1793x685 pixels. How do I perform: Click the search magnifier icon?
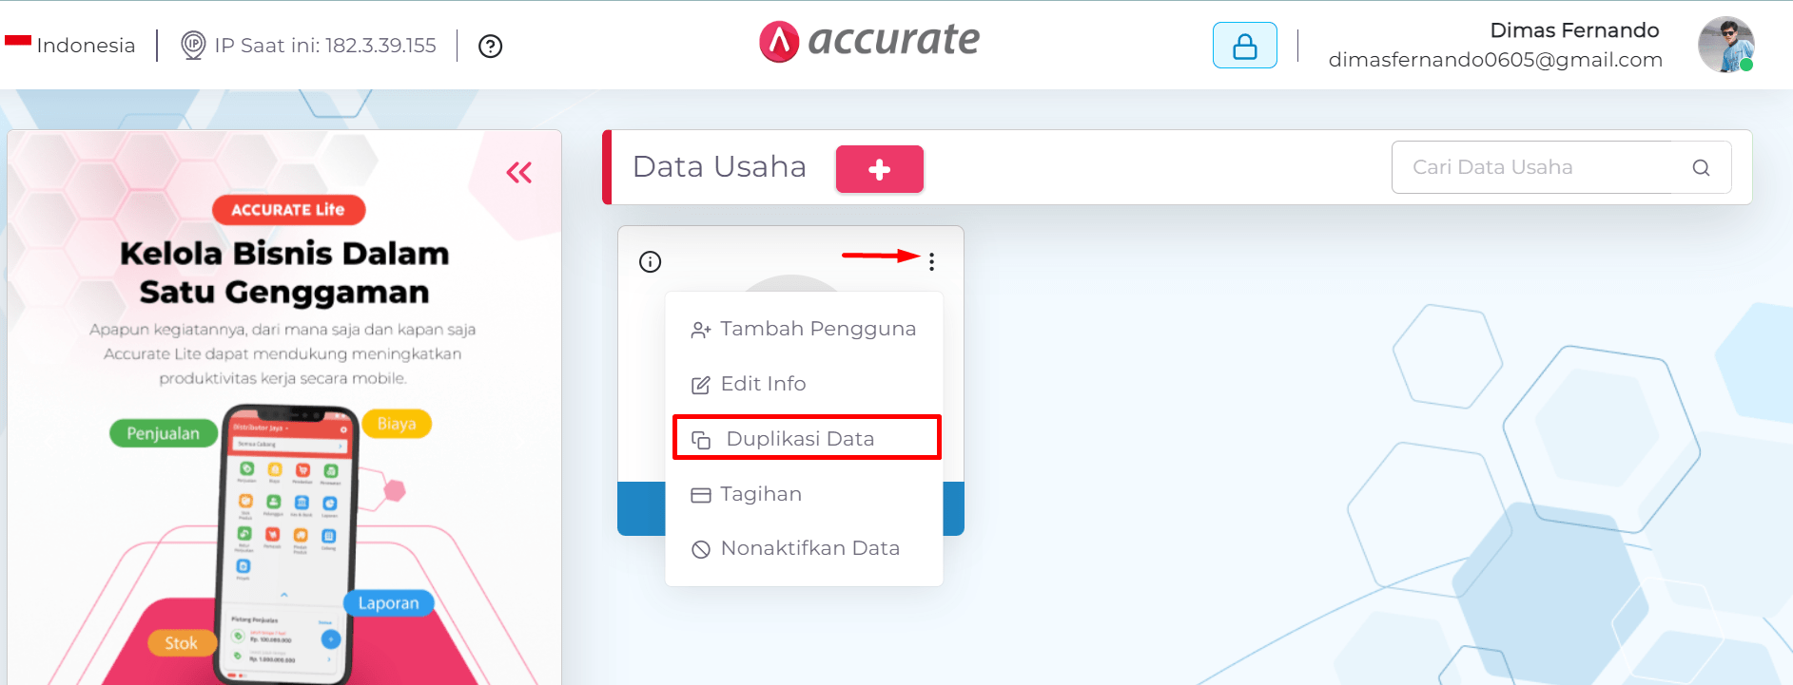(x=1701, y=168)
